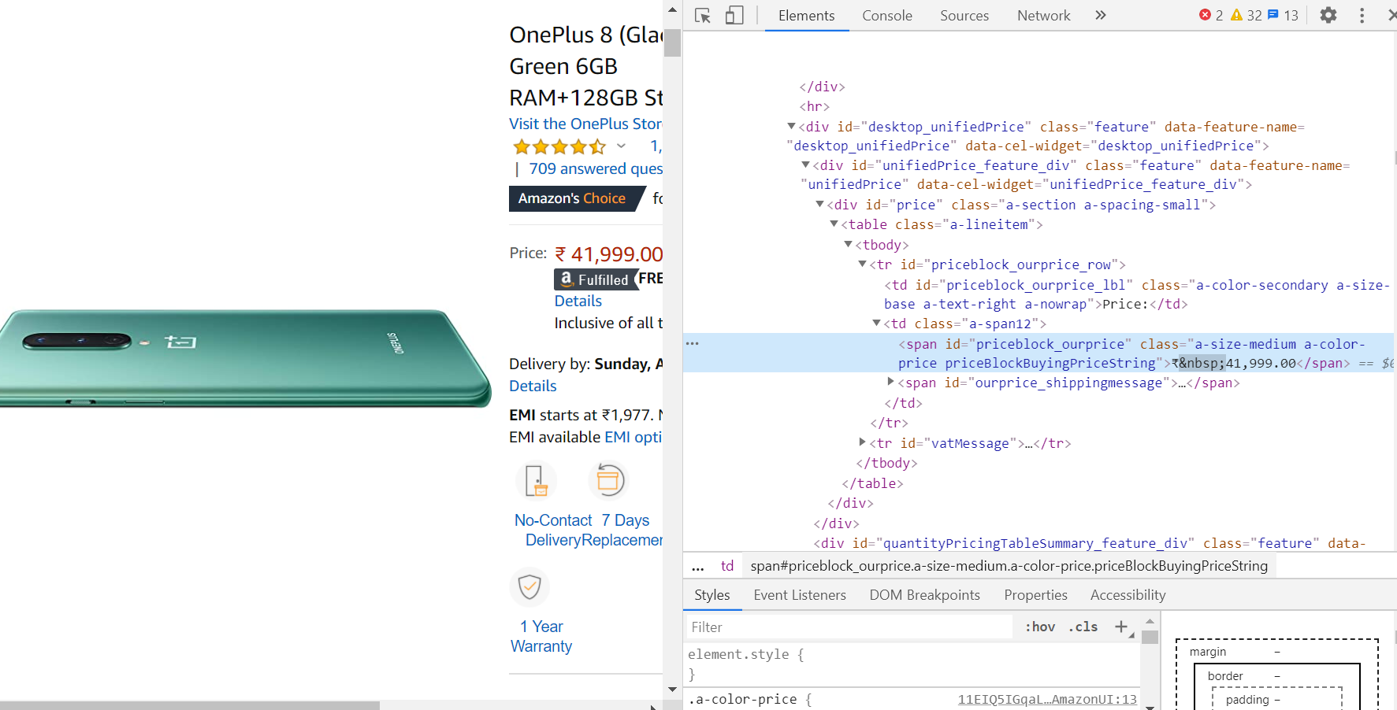
Task: Click the Styles Filter input field
Action: click(849, 627)
